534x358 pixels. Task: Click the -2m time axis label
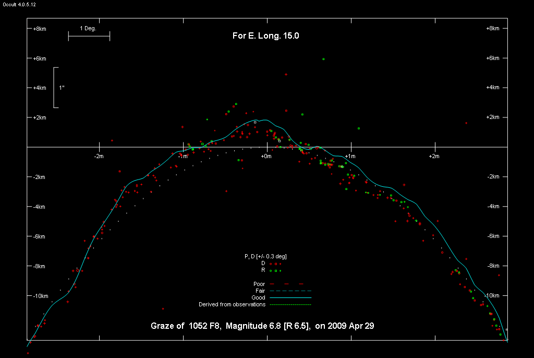[99, 157]
